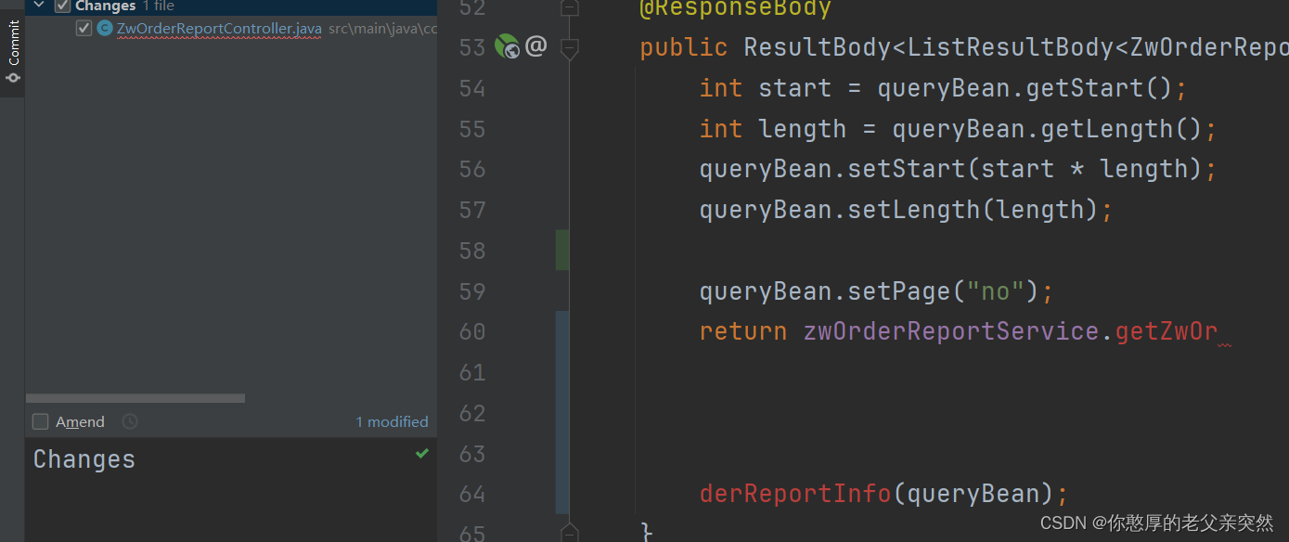Click fold end marker at line 65

click(x=569, y=533)
